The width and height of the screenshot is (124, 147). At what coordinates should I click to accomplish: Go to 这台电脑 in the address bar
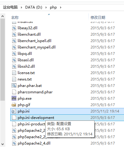(10, 7)
